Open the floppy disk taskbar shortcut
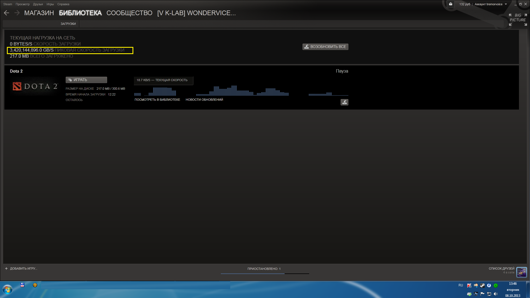 22,285
